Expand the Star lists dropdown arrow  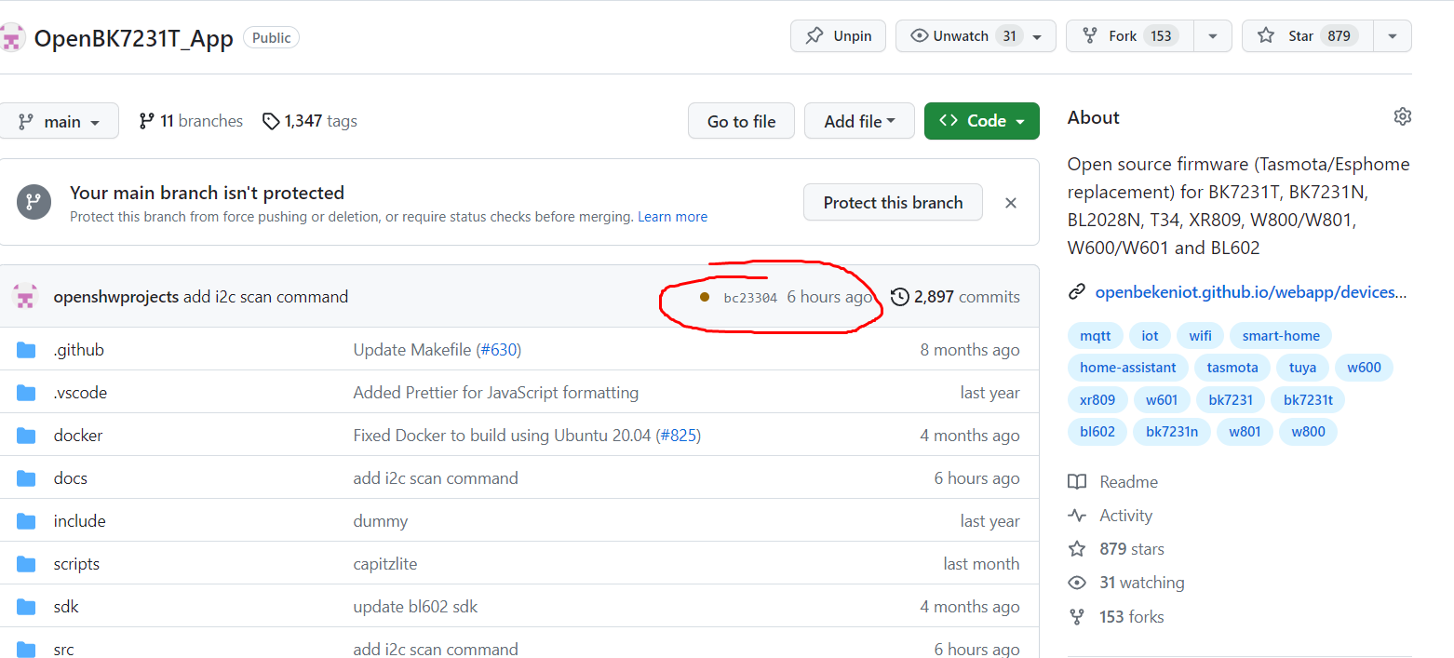tap(1393, 36)
